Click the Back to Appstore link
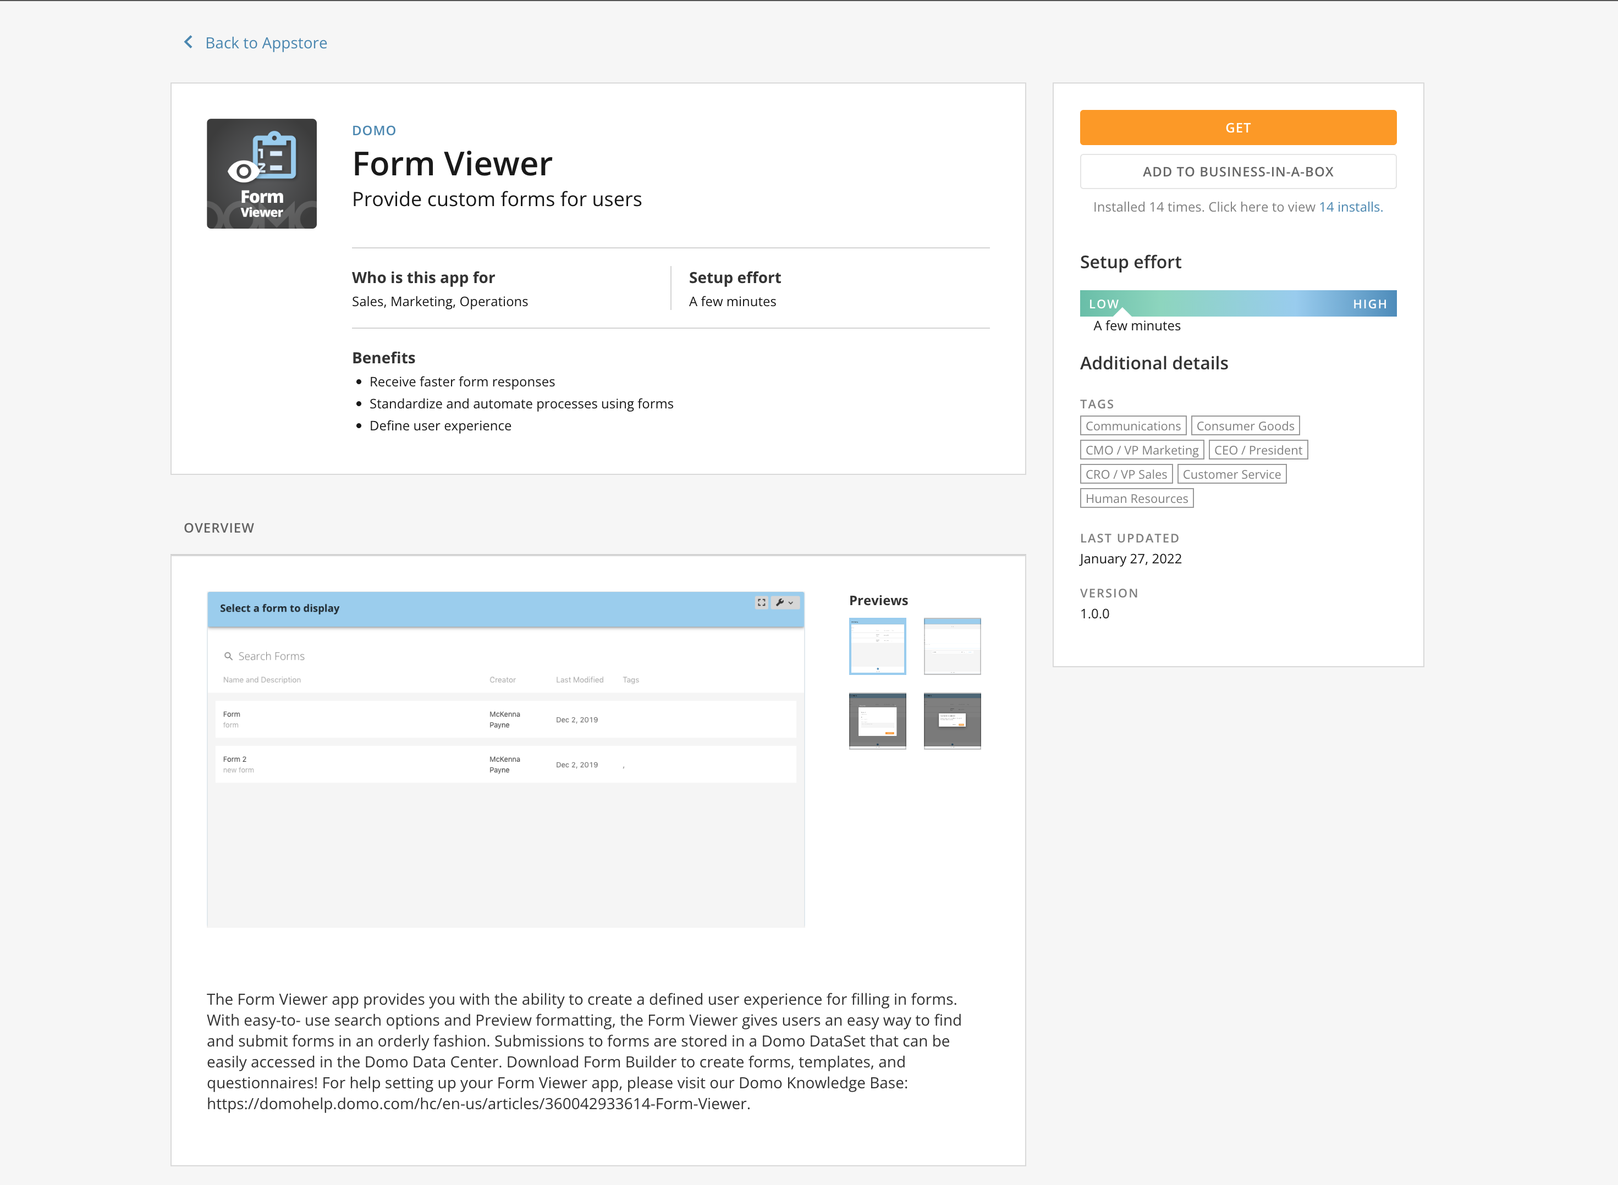 (266, 43)
